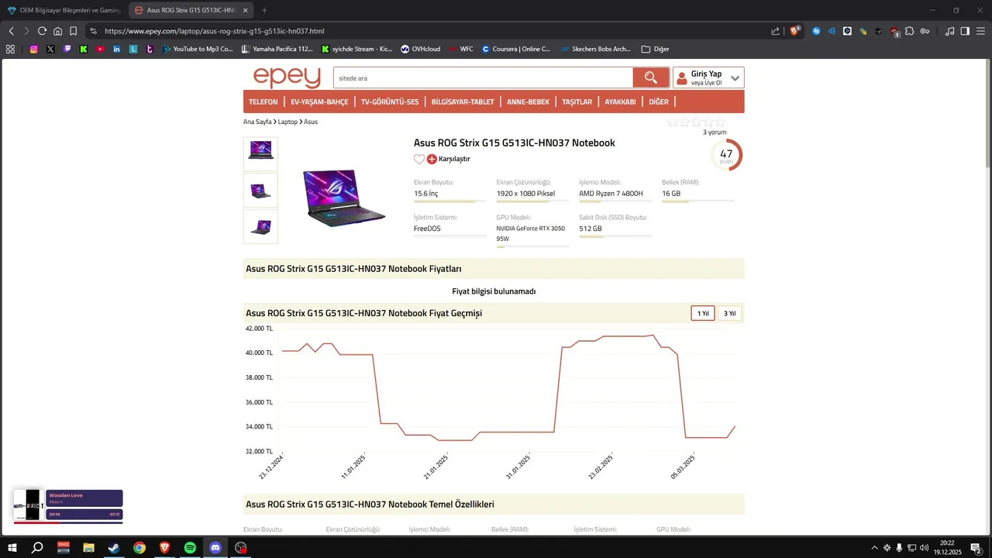Select the third laptop thumbnail image

coord(260,226)
